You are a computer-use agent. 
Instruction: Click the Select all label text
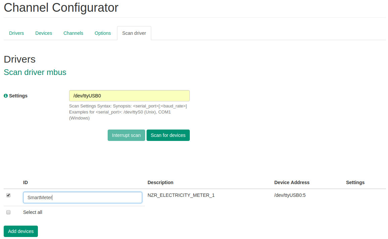[33, 212]
